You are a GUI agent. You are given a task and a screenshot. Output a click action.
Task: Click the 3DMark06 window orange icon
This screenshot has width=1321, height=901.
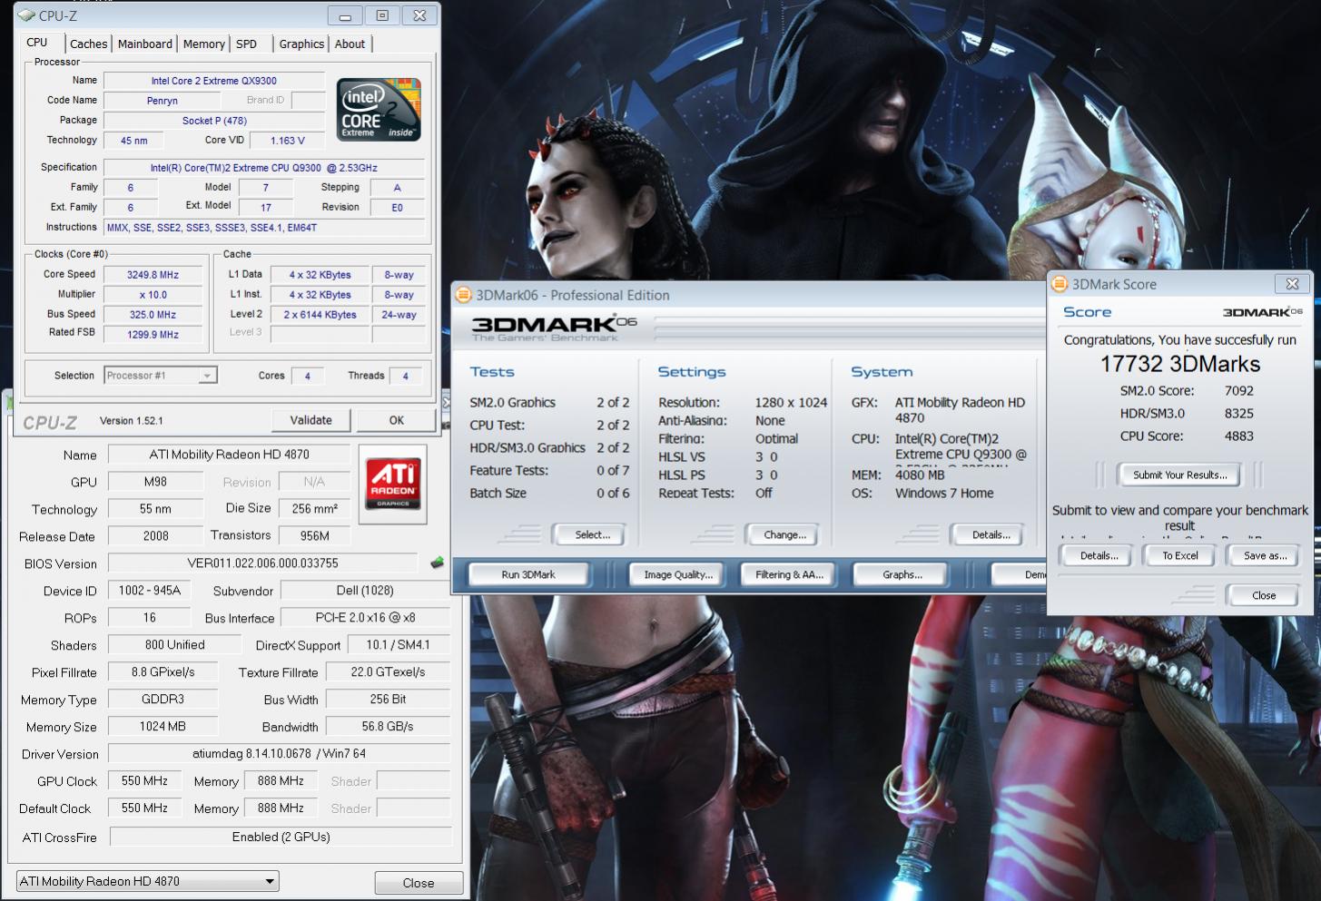(x=463, y=295)
